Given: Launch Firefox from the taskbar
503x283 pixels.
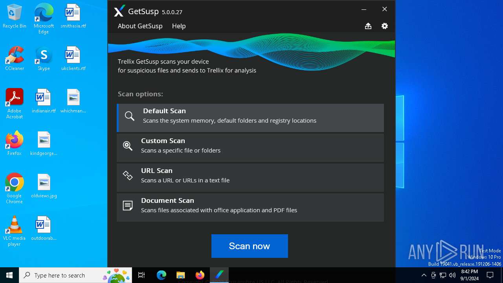Looking at the screenshot, I should [200, 275].
